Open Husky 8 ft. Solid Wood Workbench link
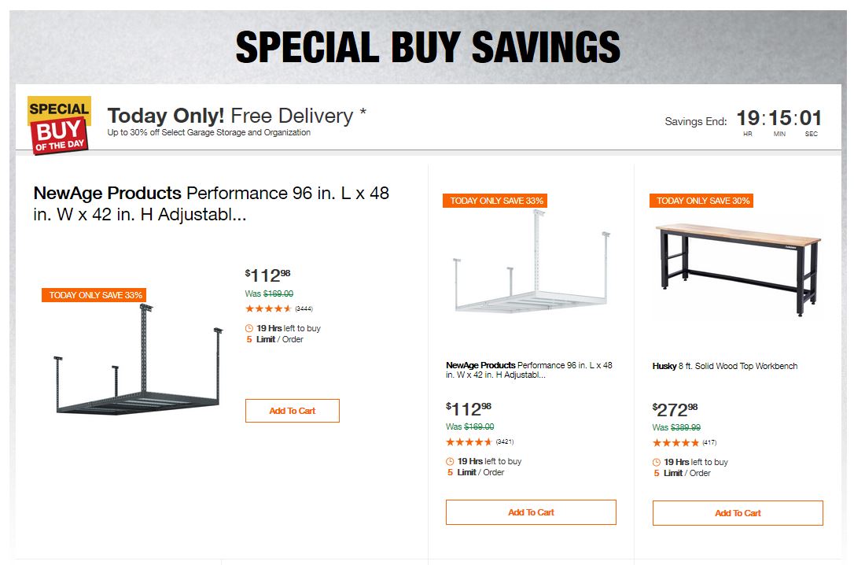 724,366
